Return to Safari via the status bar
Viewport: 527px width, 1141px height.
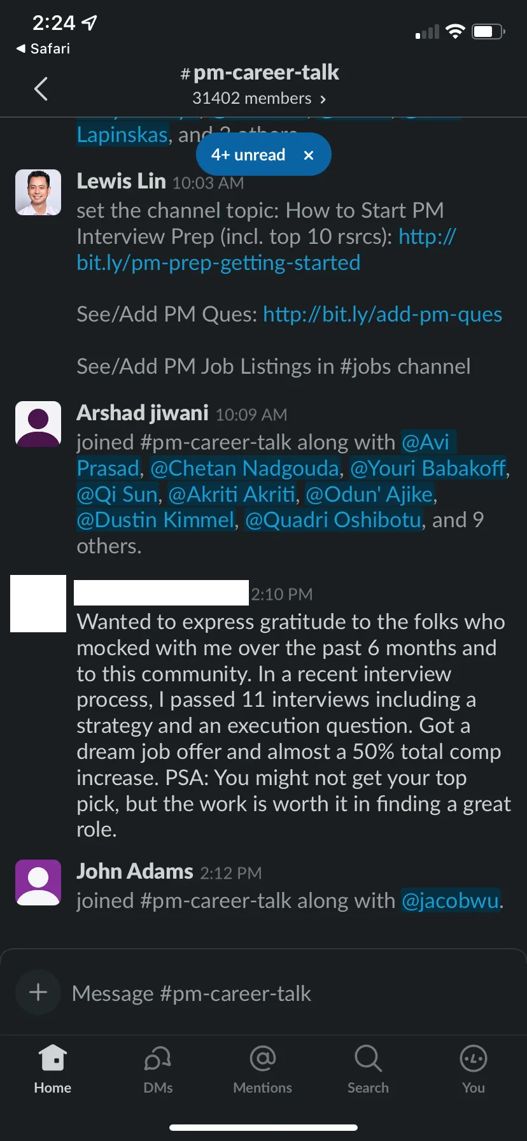(43, 49)
